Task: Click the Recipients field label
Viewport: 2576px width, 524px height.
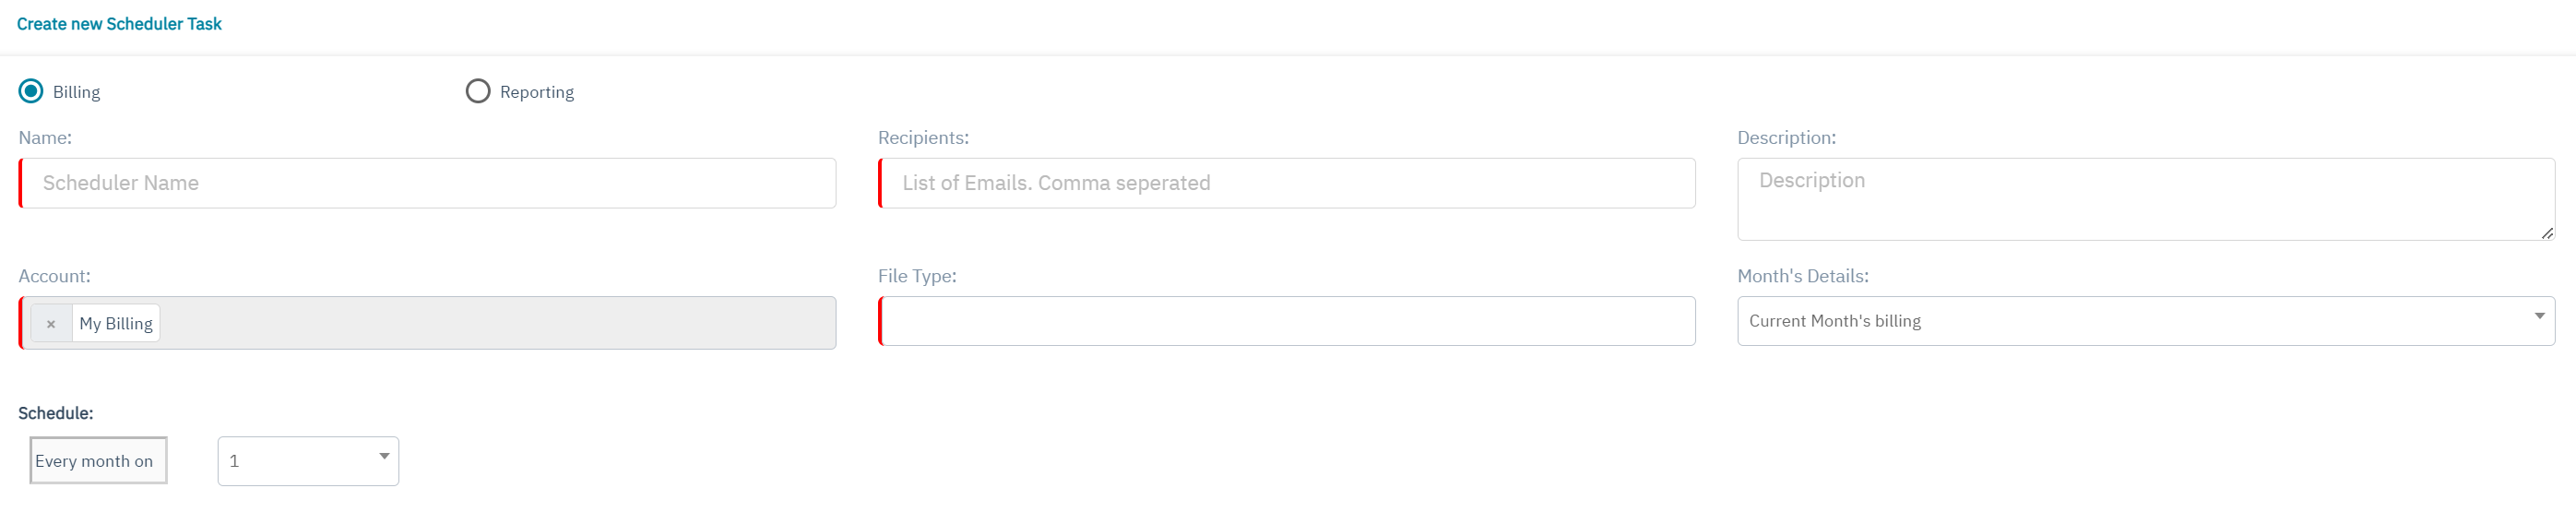Action: 923,138
